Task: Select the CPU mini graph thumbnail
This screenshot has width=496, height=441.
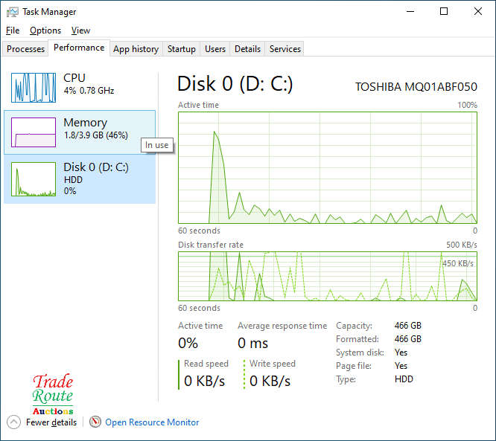Action: click(34, 88)
